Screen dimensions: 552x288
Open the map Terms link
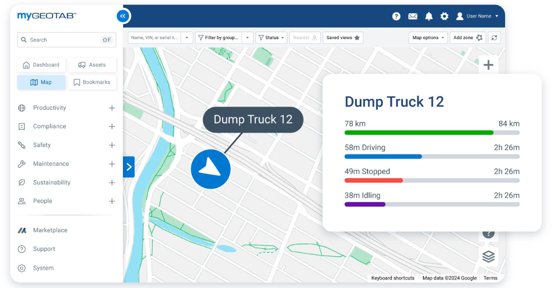[x=490, y=278]
